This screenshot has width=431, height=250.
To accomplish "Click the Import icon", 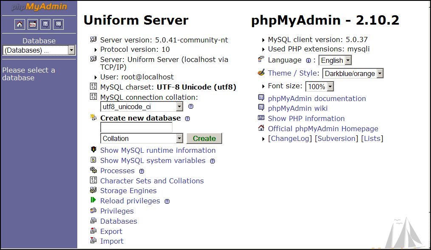I will click(93, 240).
